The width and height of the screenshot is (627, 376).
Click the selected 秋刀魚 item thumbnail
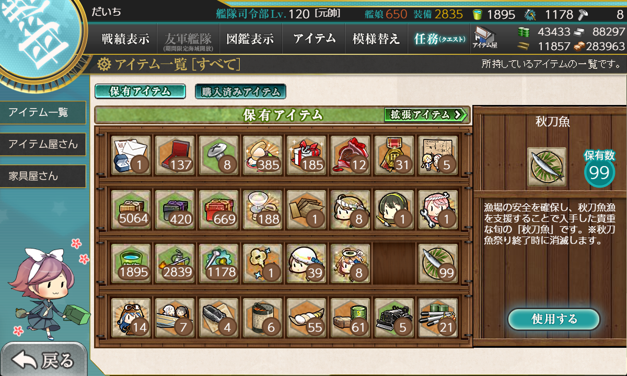pyautogui.click(x=547, y=167)
